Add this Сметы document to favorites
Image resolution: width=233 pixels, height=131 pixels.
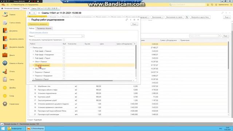(x=39, y=13)
